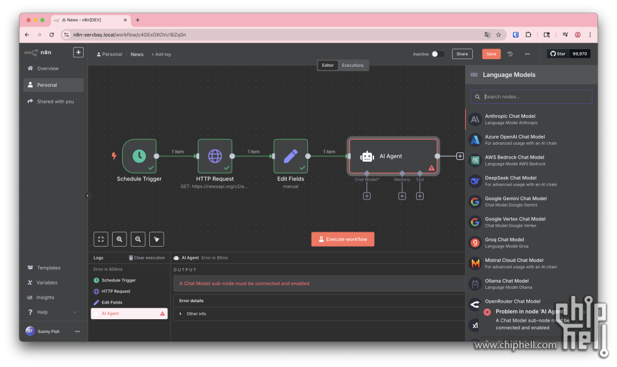Select Edit Fields in the logs list

[129, 303]
